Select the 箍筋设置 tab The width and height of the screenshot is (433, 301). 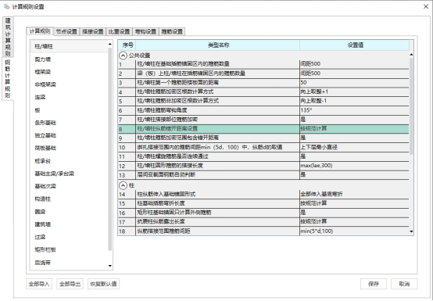[x=172, y=31]
